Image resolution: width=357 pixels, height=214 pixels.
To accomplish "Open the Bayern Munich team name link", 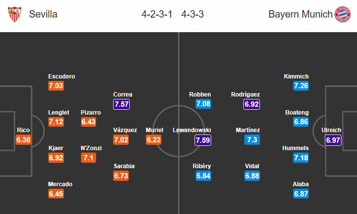I will click(x=299, y=14).
